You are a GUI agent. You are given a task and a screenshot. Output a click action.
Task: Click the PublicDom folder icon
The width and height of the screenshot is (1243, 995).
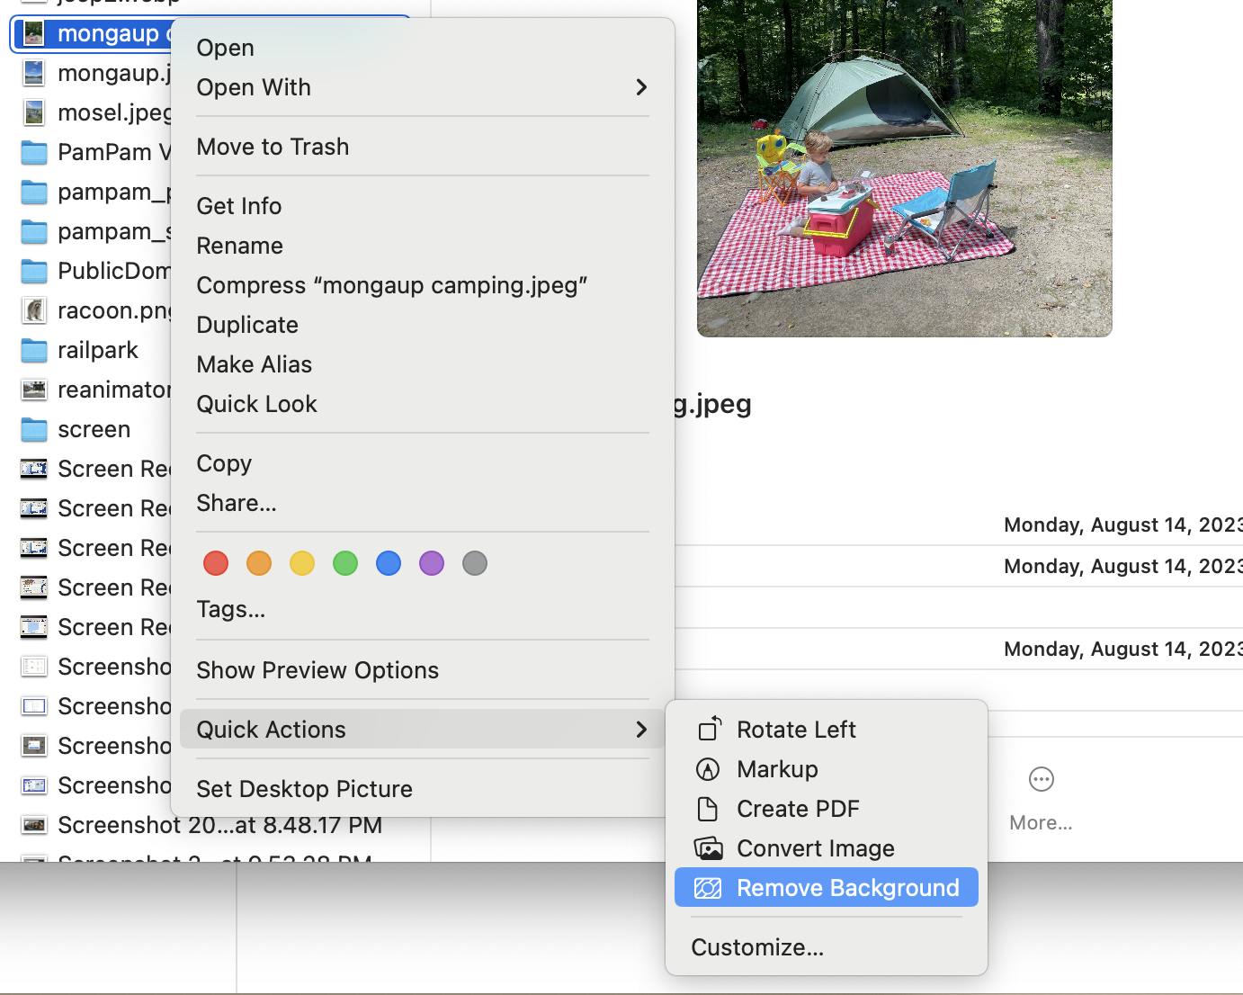(x=33, y=271)
